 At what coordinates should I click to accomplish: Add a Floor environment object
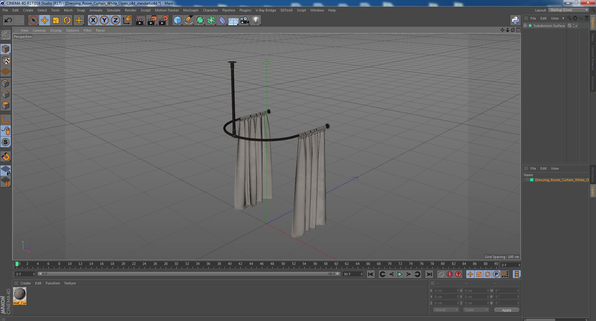233,20
